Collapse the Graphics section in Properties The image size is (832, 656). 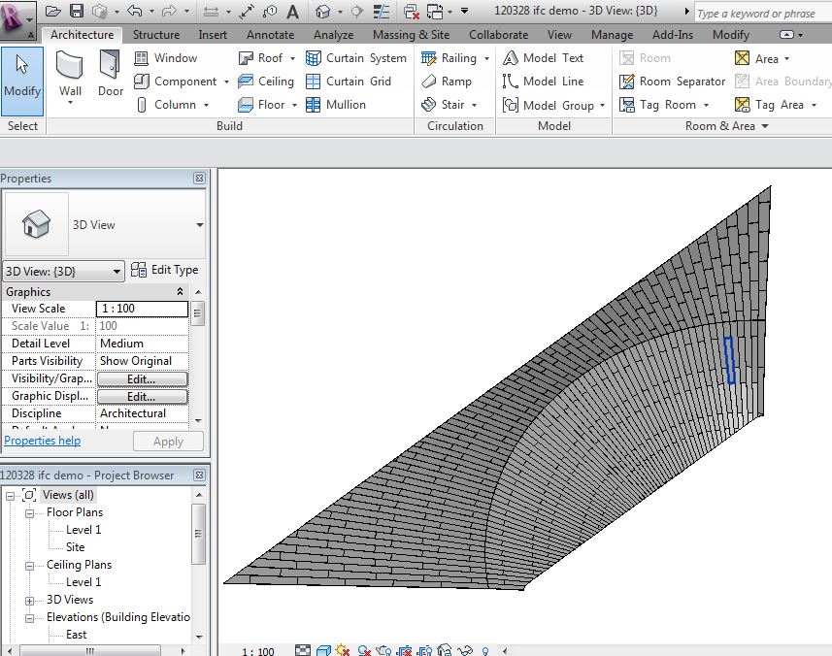pos(180,292)
